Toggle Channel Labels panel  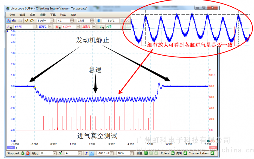(212, 153)
